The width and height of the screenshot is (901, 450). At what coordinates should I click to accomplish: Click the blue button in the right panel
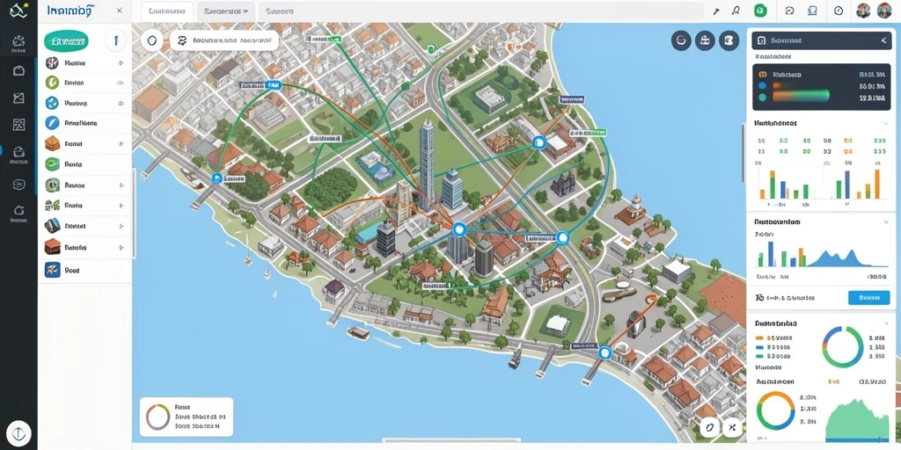[868, 297]
